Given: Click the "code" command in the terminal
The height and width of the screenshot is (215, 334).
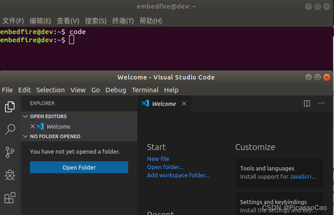Looking at the screenshot, I should pos(78,32).
